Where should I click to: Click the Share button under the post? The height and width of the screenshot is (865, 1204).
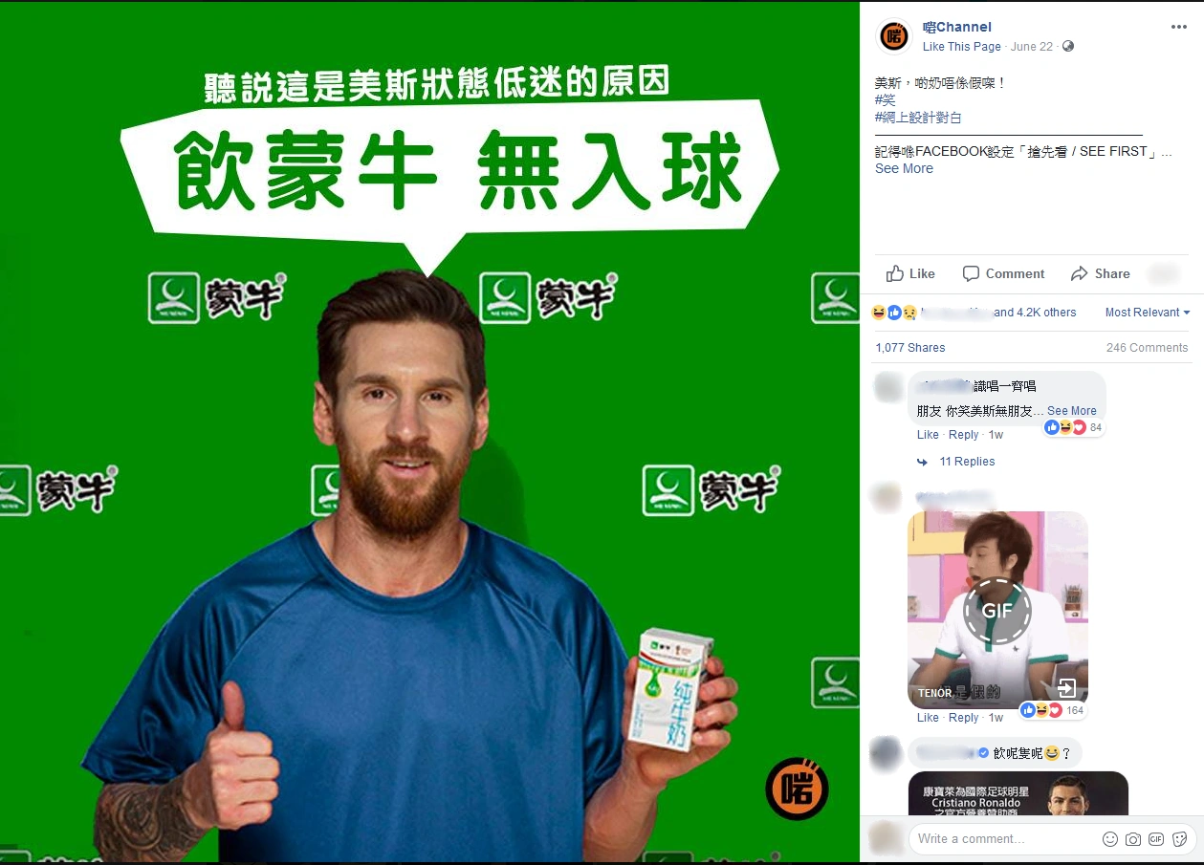[1100, 273]
